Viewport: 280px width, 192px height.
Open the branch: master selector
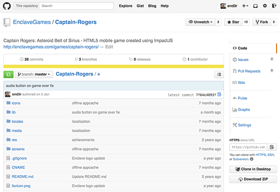34,74
